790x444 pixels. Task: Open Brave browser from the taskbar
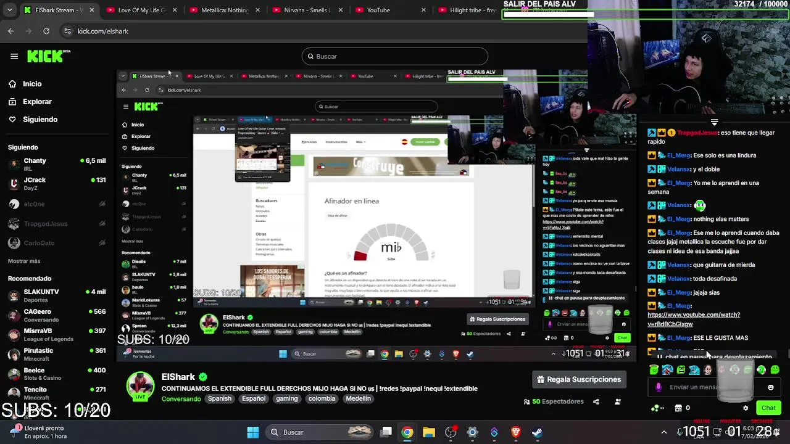[x=515, y=432]
